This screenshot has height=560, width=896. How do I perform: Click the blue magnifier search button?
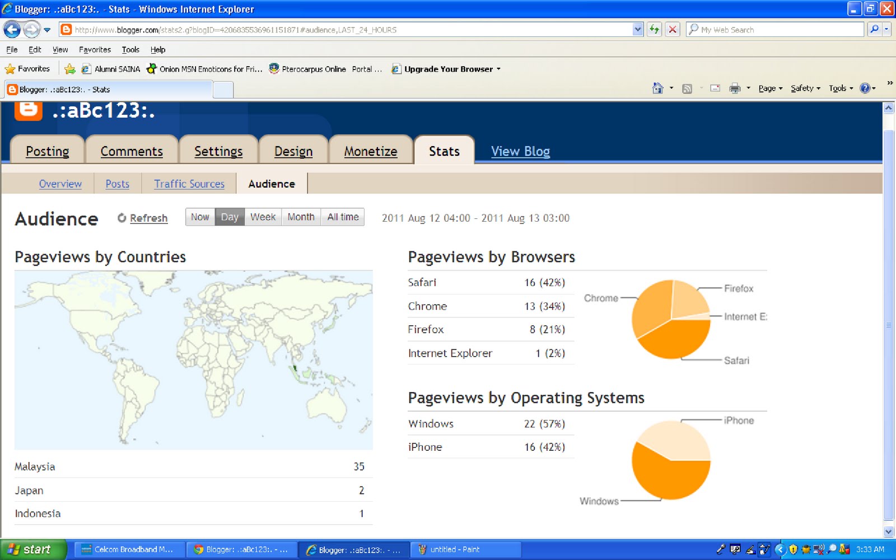[874, 29]
